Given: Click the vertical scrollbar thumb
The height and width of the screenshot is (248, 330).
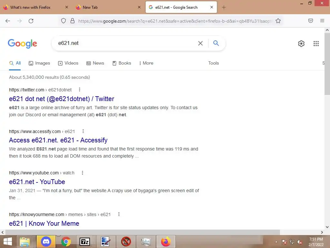Looking at the screenshot, I should coord(327,64).
